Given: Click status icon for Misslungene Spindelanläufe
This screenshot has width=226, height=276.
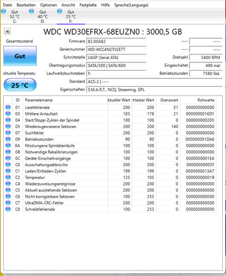Looking at the screenshot, I should (x=8, y=146).
